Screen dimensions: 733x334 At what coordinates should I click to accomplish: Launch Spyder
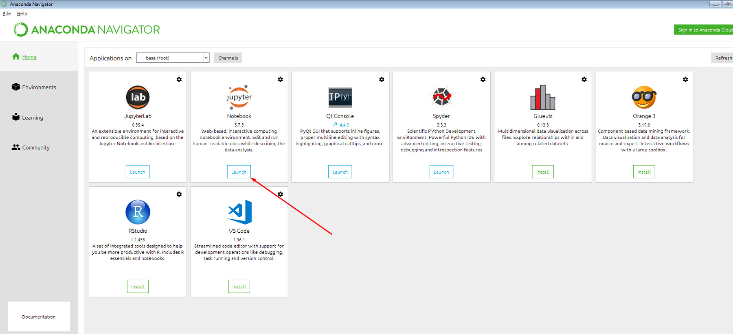tap(441, 172)
